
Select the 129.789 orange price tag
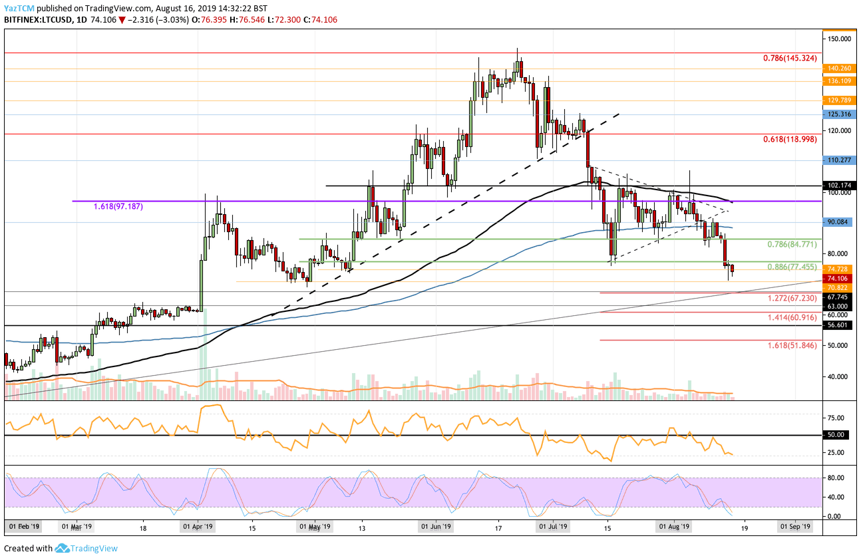click(x=839, y=100)
